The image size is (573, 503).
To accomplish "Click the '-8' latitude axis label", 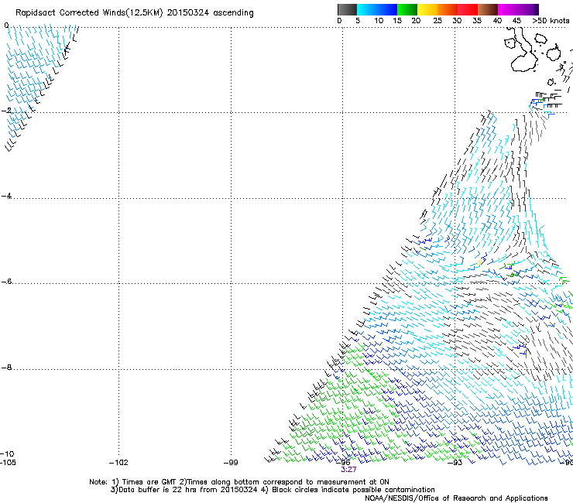I will 6,367.
